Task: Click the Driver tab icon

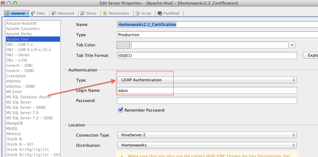Action: [x=83, y=13]
